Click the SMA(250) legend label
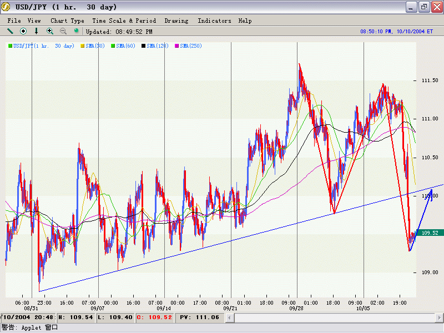Image resolution: width=444 pixels, height=333 pixels. 190,46
